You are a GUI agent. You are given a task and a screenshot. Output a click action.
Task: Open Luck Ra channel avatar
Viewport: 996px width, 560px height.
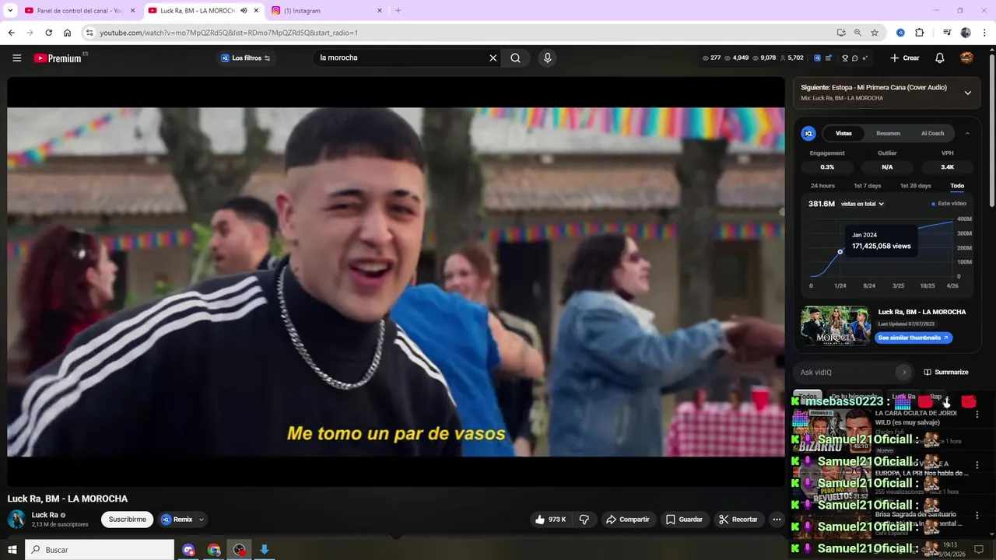pyautogui.click(x=16, y=520)
